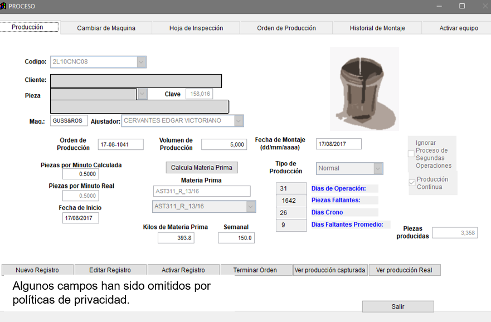Viewport: 491px width, 322px height.
Task: Open the Materia Prima AST311_R_13/16 dropdown
Action: tap(250, 207)
